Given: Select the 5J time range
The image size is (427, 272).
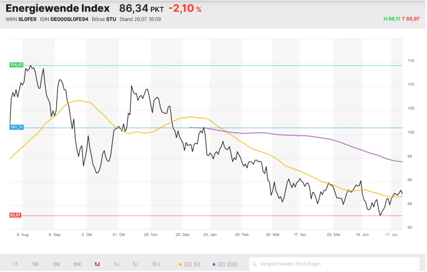Looking at the screenshot, I should (135, 264).
